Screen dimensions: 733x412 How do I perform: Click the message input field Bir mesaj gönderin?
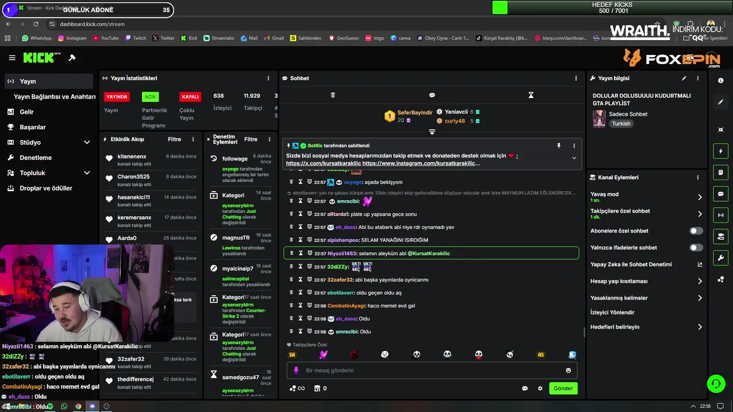[x=432, y=370]
